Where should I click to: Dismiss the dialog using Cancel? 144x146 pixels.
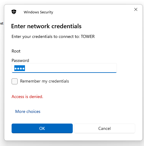pyautogui.click(x=104, y=128)
